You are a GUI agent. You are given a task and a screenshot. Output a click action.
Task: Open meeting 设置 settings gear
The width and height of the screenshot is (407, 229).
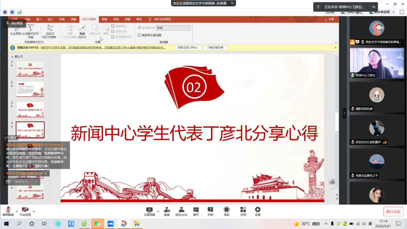pyautogui.click(x=258, y=211)
